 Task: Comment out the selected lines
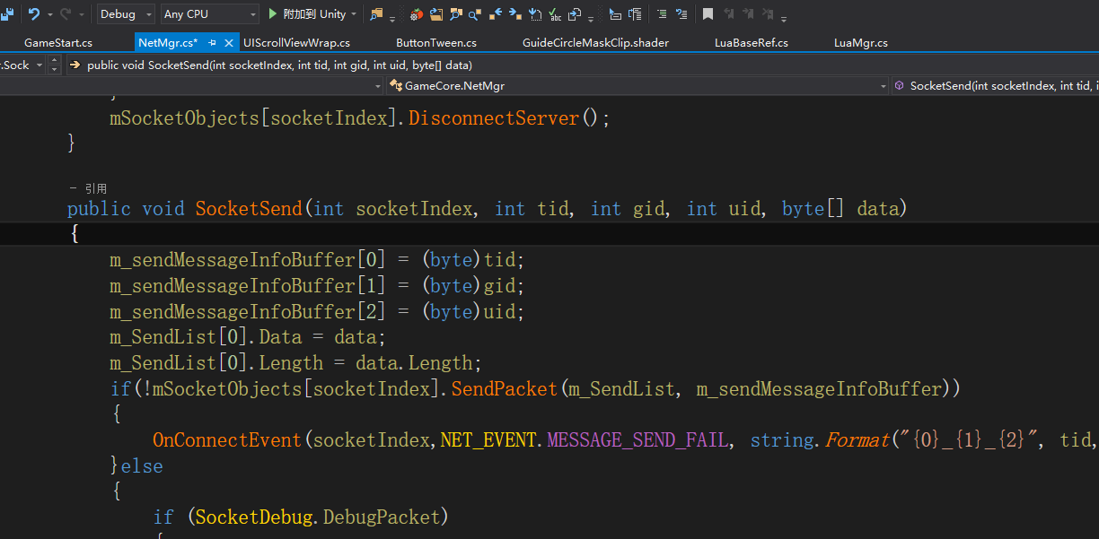[662, 13]
